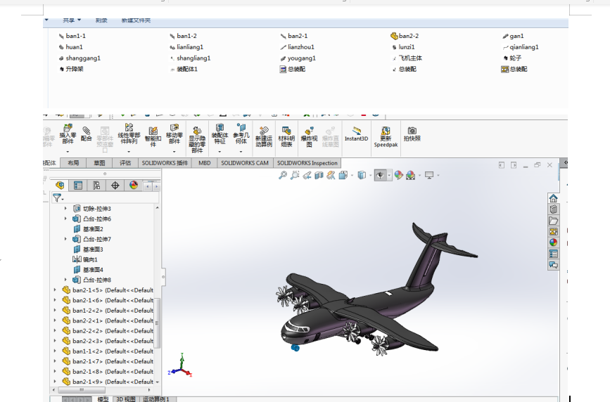
Task: Open Linear Component Pattern (线性零部件阵列)
Action: point(129,134)
